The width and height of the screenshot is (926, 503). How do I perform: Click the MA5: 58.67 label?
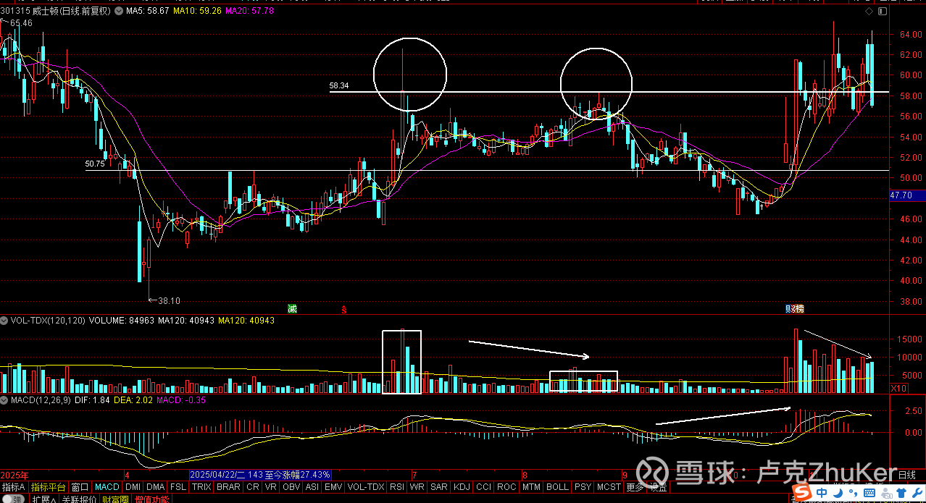[148, 12]
